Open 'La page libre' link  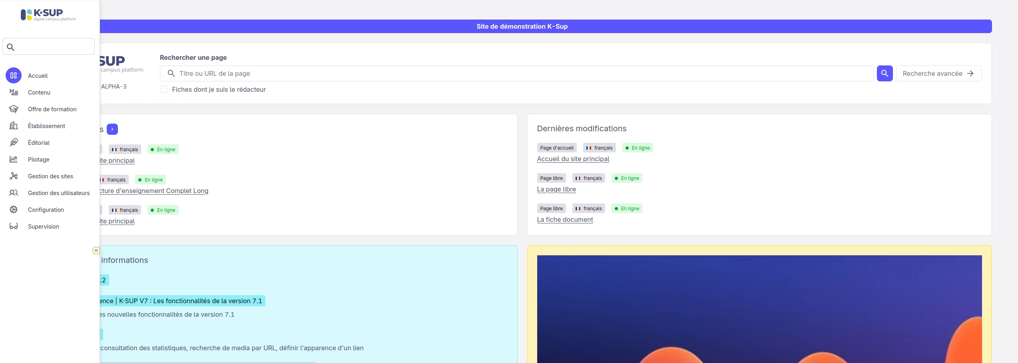click(556, 189)
